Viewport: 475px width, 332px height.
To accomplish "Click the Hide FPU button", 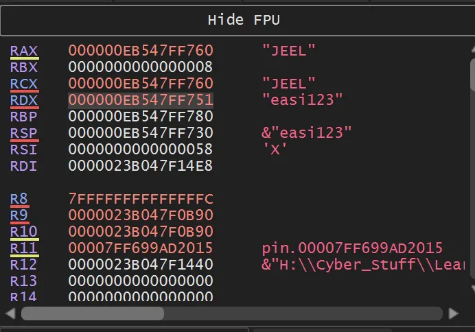I will click(237, 20).
